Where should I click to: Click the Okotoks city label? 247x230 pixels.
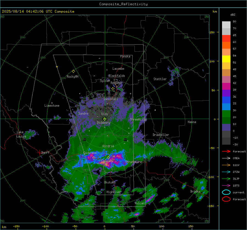point(110,182)
